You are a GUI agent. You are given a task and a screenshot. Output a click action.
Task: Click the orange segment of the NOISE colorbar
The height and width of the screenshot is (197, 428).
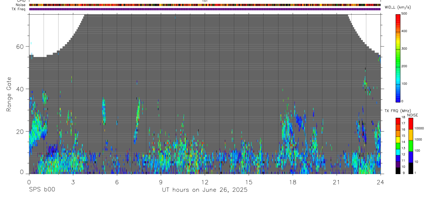(x=411, y=134)
